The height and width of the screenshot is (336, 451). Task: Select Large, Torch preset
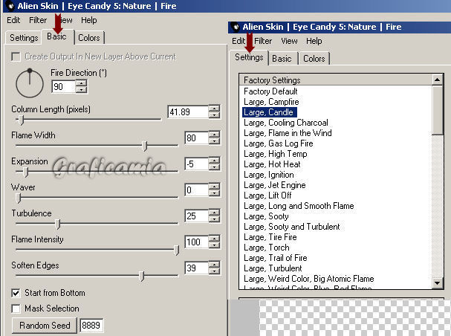[266, 248]
